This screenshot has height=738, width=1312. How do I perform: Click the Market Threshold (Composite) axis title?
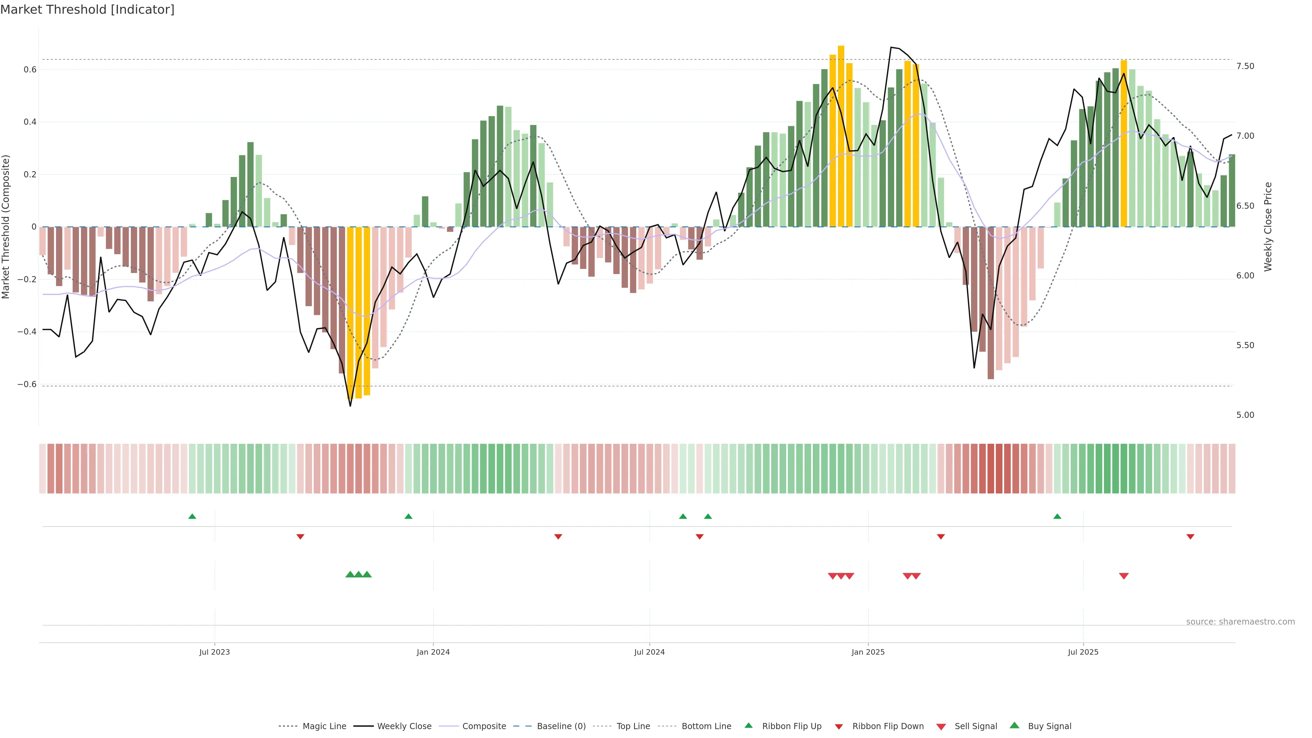(6, 227)
